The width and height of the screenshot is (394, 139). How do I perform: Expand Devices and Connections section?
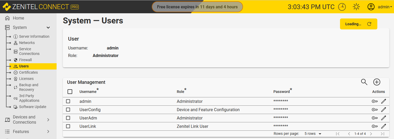coord(48,120)
